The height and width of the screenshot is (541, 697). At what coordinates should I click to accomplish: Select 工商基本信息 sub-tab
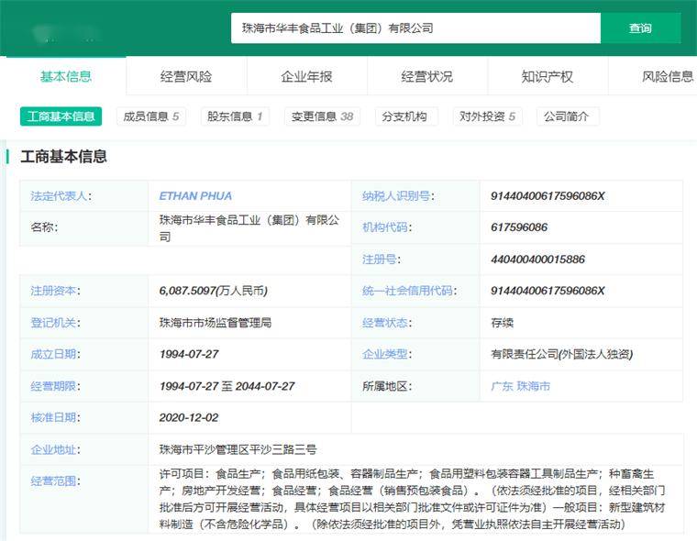(x=61, y=116)
